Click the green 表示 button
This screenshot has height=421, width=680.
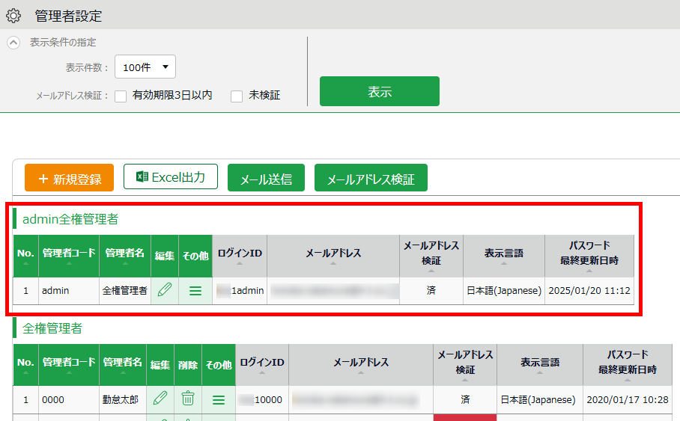[379, 91]
